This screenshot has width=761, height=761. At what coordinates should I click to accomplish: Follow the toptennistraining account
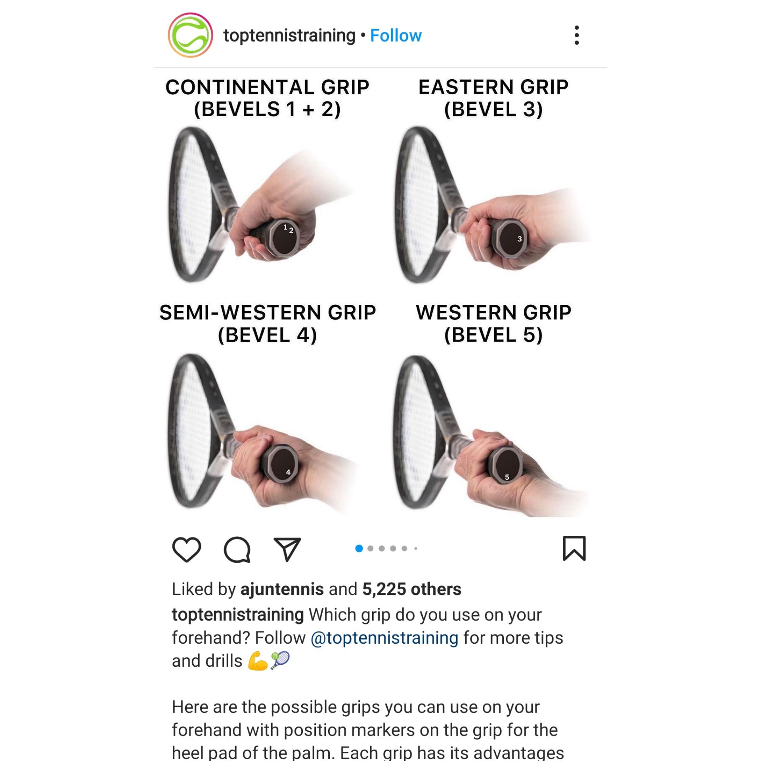396,36
